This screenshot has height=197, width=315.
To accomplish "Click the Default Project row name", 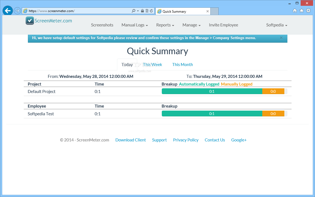I will [42, 92].
